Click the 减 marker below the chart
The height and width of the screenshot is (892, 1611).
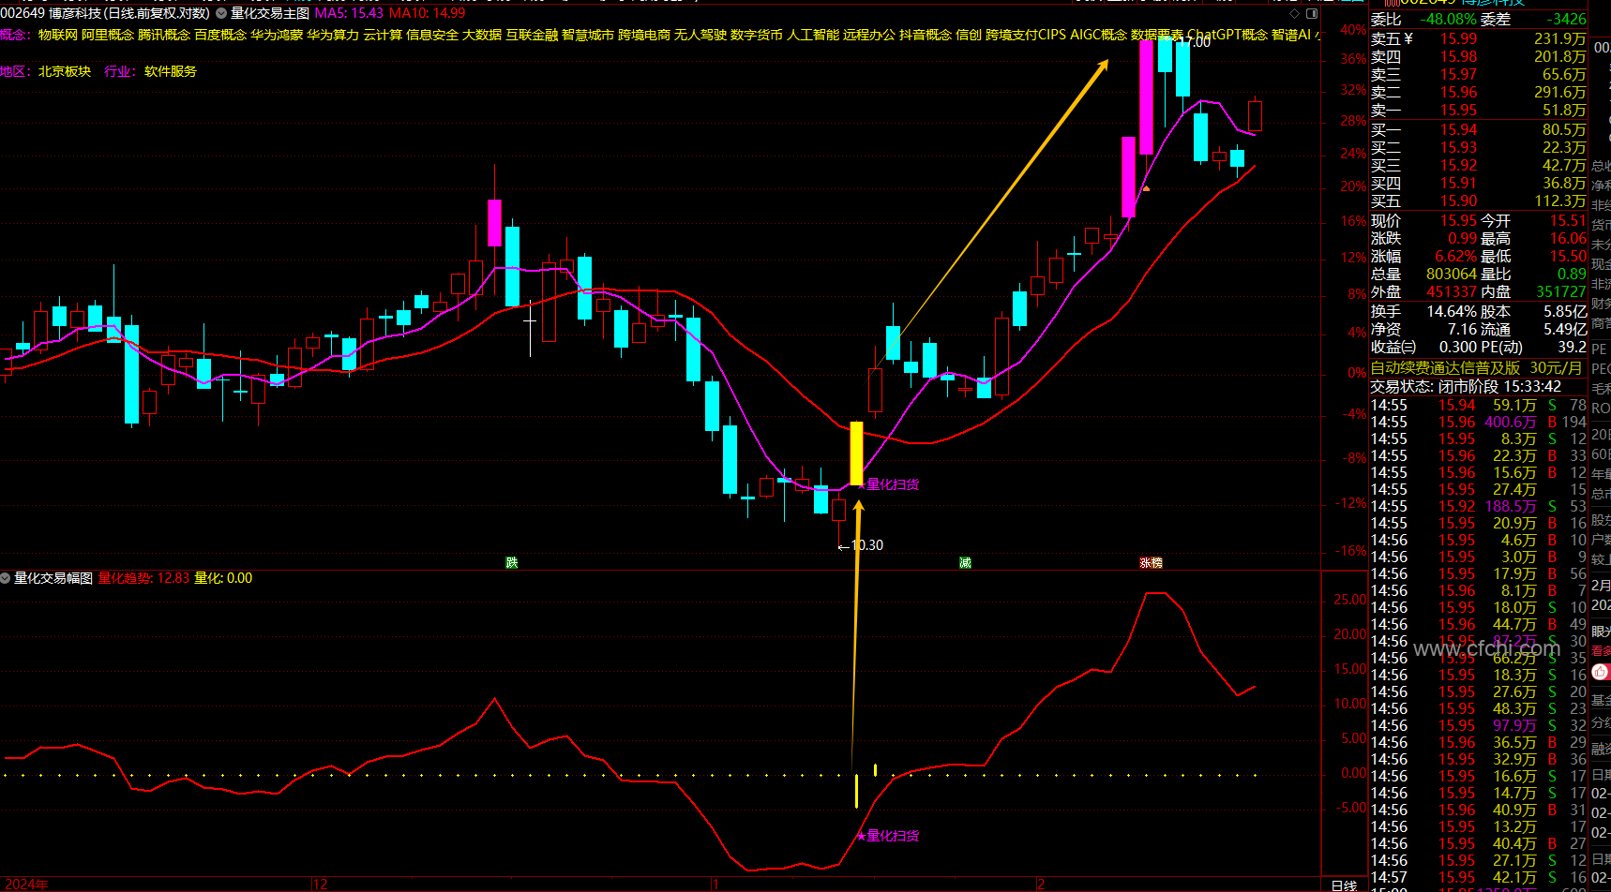coord(965,562)
